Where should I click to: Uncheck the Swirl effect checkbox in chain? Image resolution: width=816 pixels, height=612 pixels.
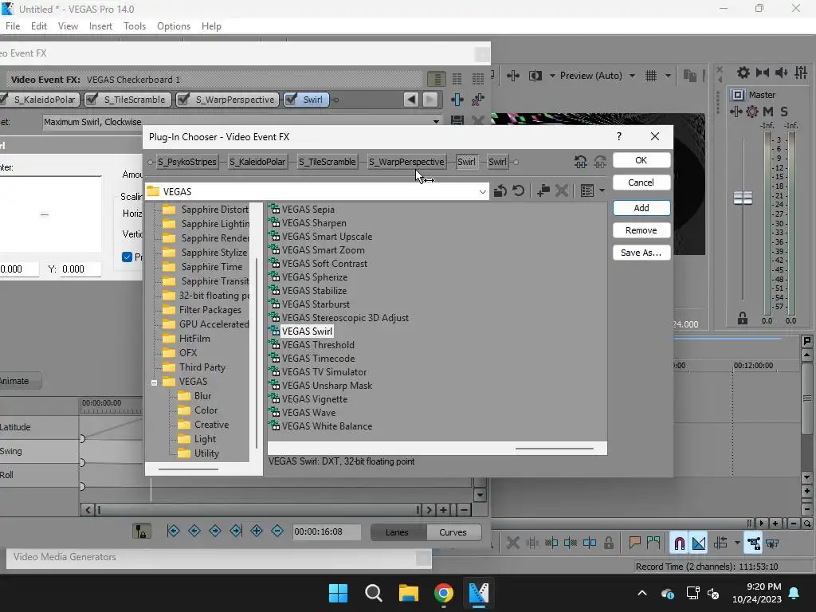(292, 99)
